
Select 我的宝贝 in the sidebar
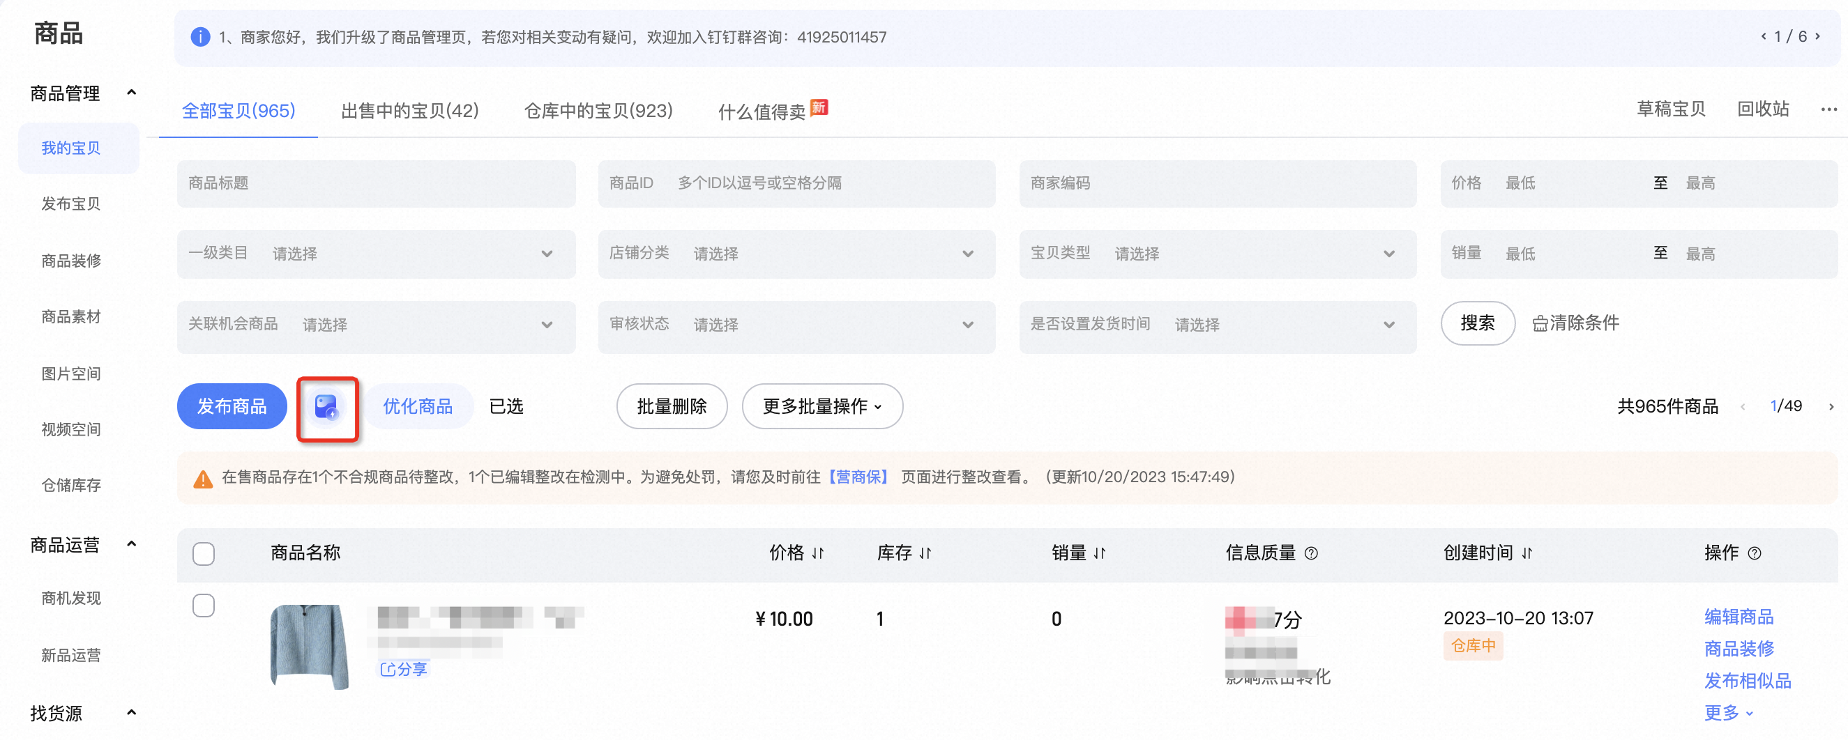pyautogui.click(x=78, y=148)
